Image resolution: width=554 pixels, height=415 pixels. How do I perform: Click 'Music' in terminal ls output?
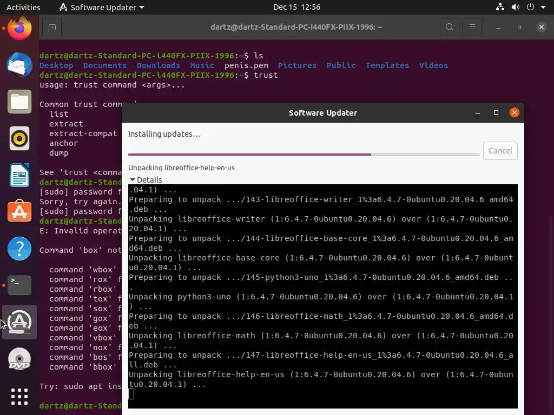(202, 65)
